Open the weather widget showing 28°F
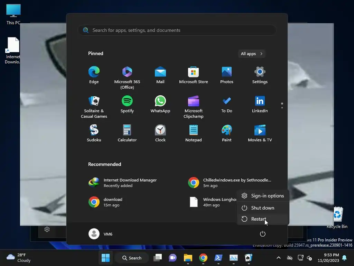Viewport: 354px width, 266px height. [x=19, y=258]
